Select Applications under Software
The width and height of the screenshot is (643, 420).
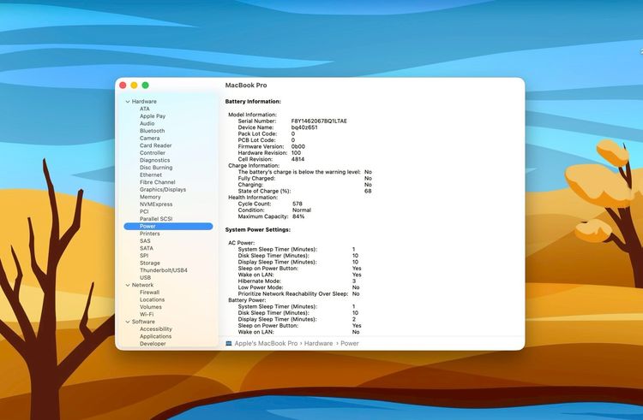(x=155, y=336)
